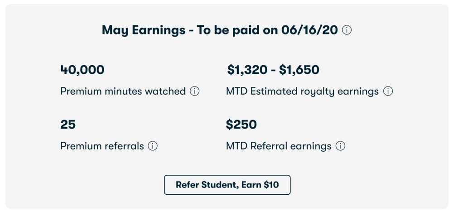The width and height of the screenshot is (453, 212).
Task: Click the $250 referral earnings amount
Action: click(x=241, y=125)
